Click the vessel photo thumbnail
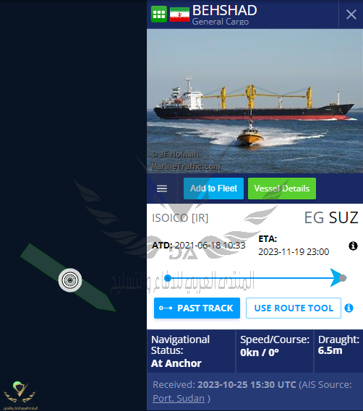The image size is (363, 411). (x=255, y=101)
